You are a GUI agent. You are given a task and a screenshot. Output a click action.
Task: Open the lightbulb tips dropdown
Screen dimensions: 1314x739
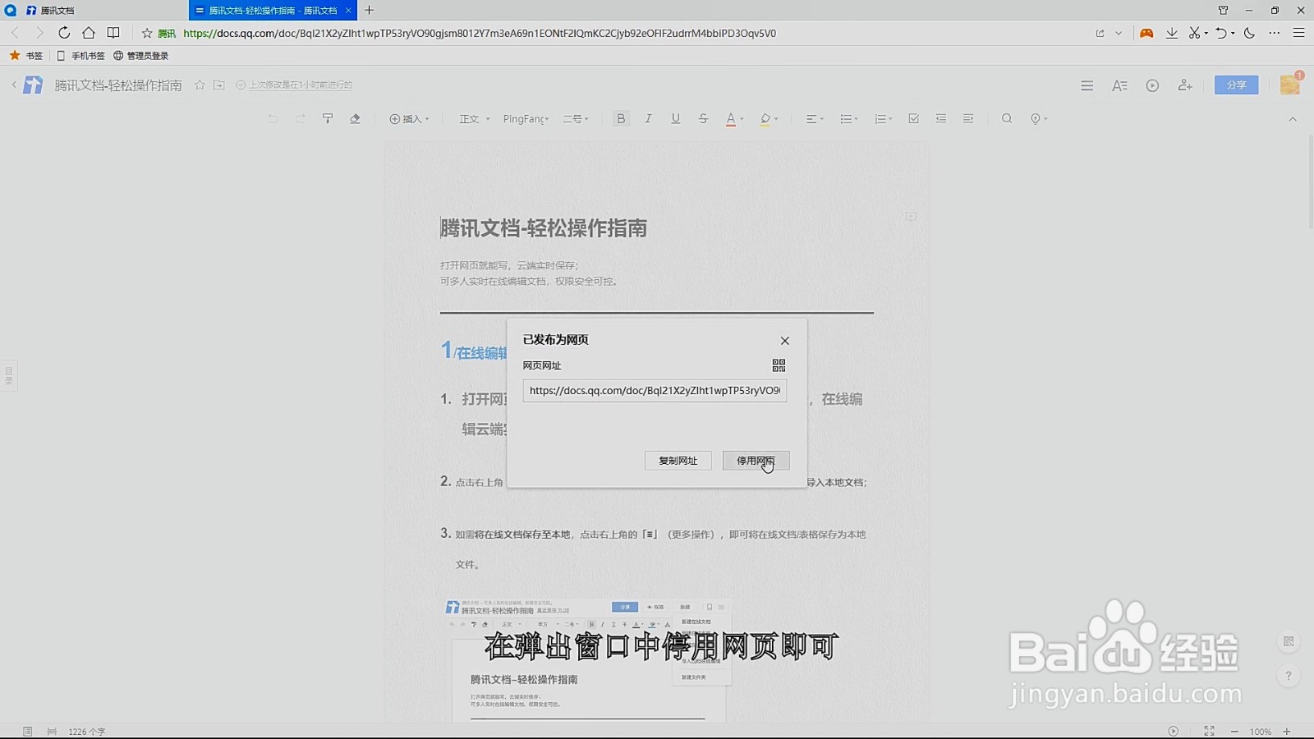coord(1039,119)
